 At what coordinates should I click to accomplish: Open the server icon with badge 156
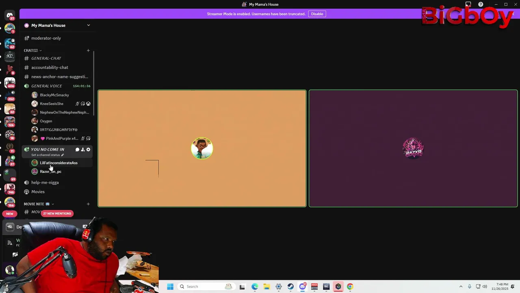click(10, 201)
